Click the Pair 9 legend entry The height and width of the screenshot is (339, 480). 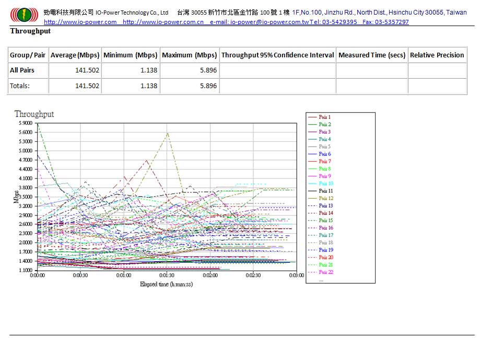(320, 176)
